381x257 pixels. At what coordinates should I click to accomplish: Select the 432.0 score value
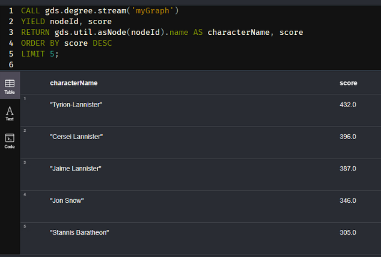348,105
